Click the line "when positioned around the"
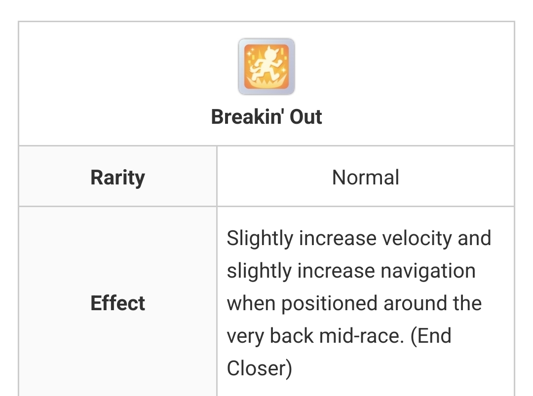Image resolution: width=533 pixels, height=396 pixels. coord(354,303)
